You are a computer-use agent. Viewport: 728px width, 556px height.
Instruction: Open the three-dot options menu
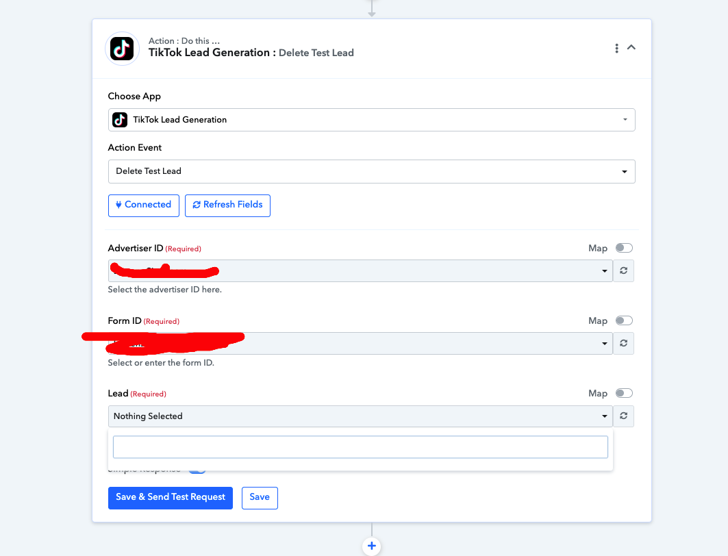click(616, 48)
